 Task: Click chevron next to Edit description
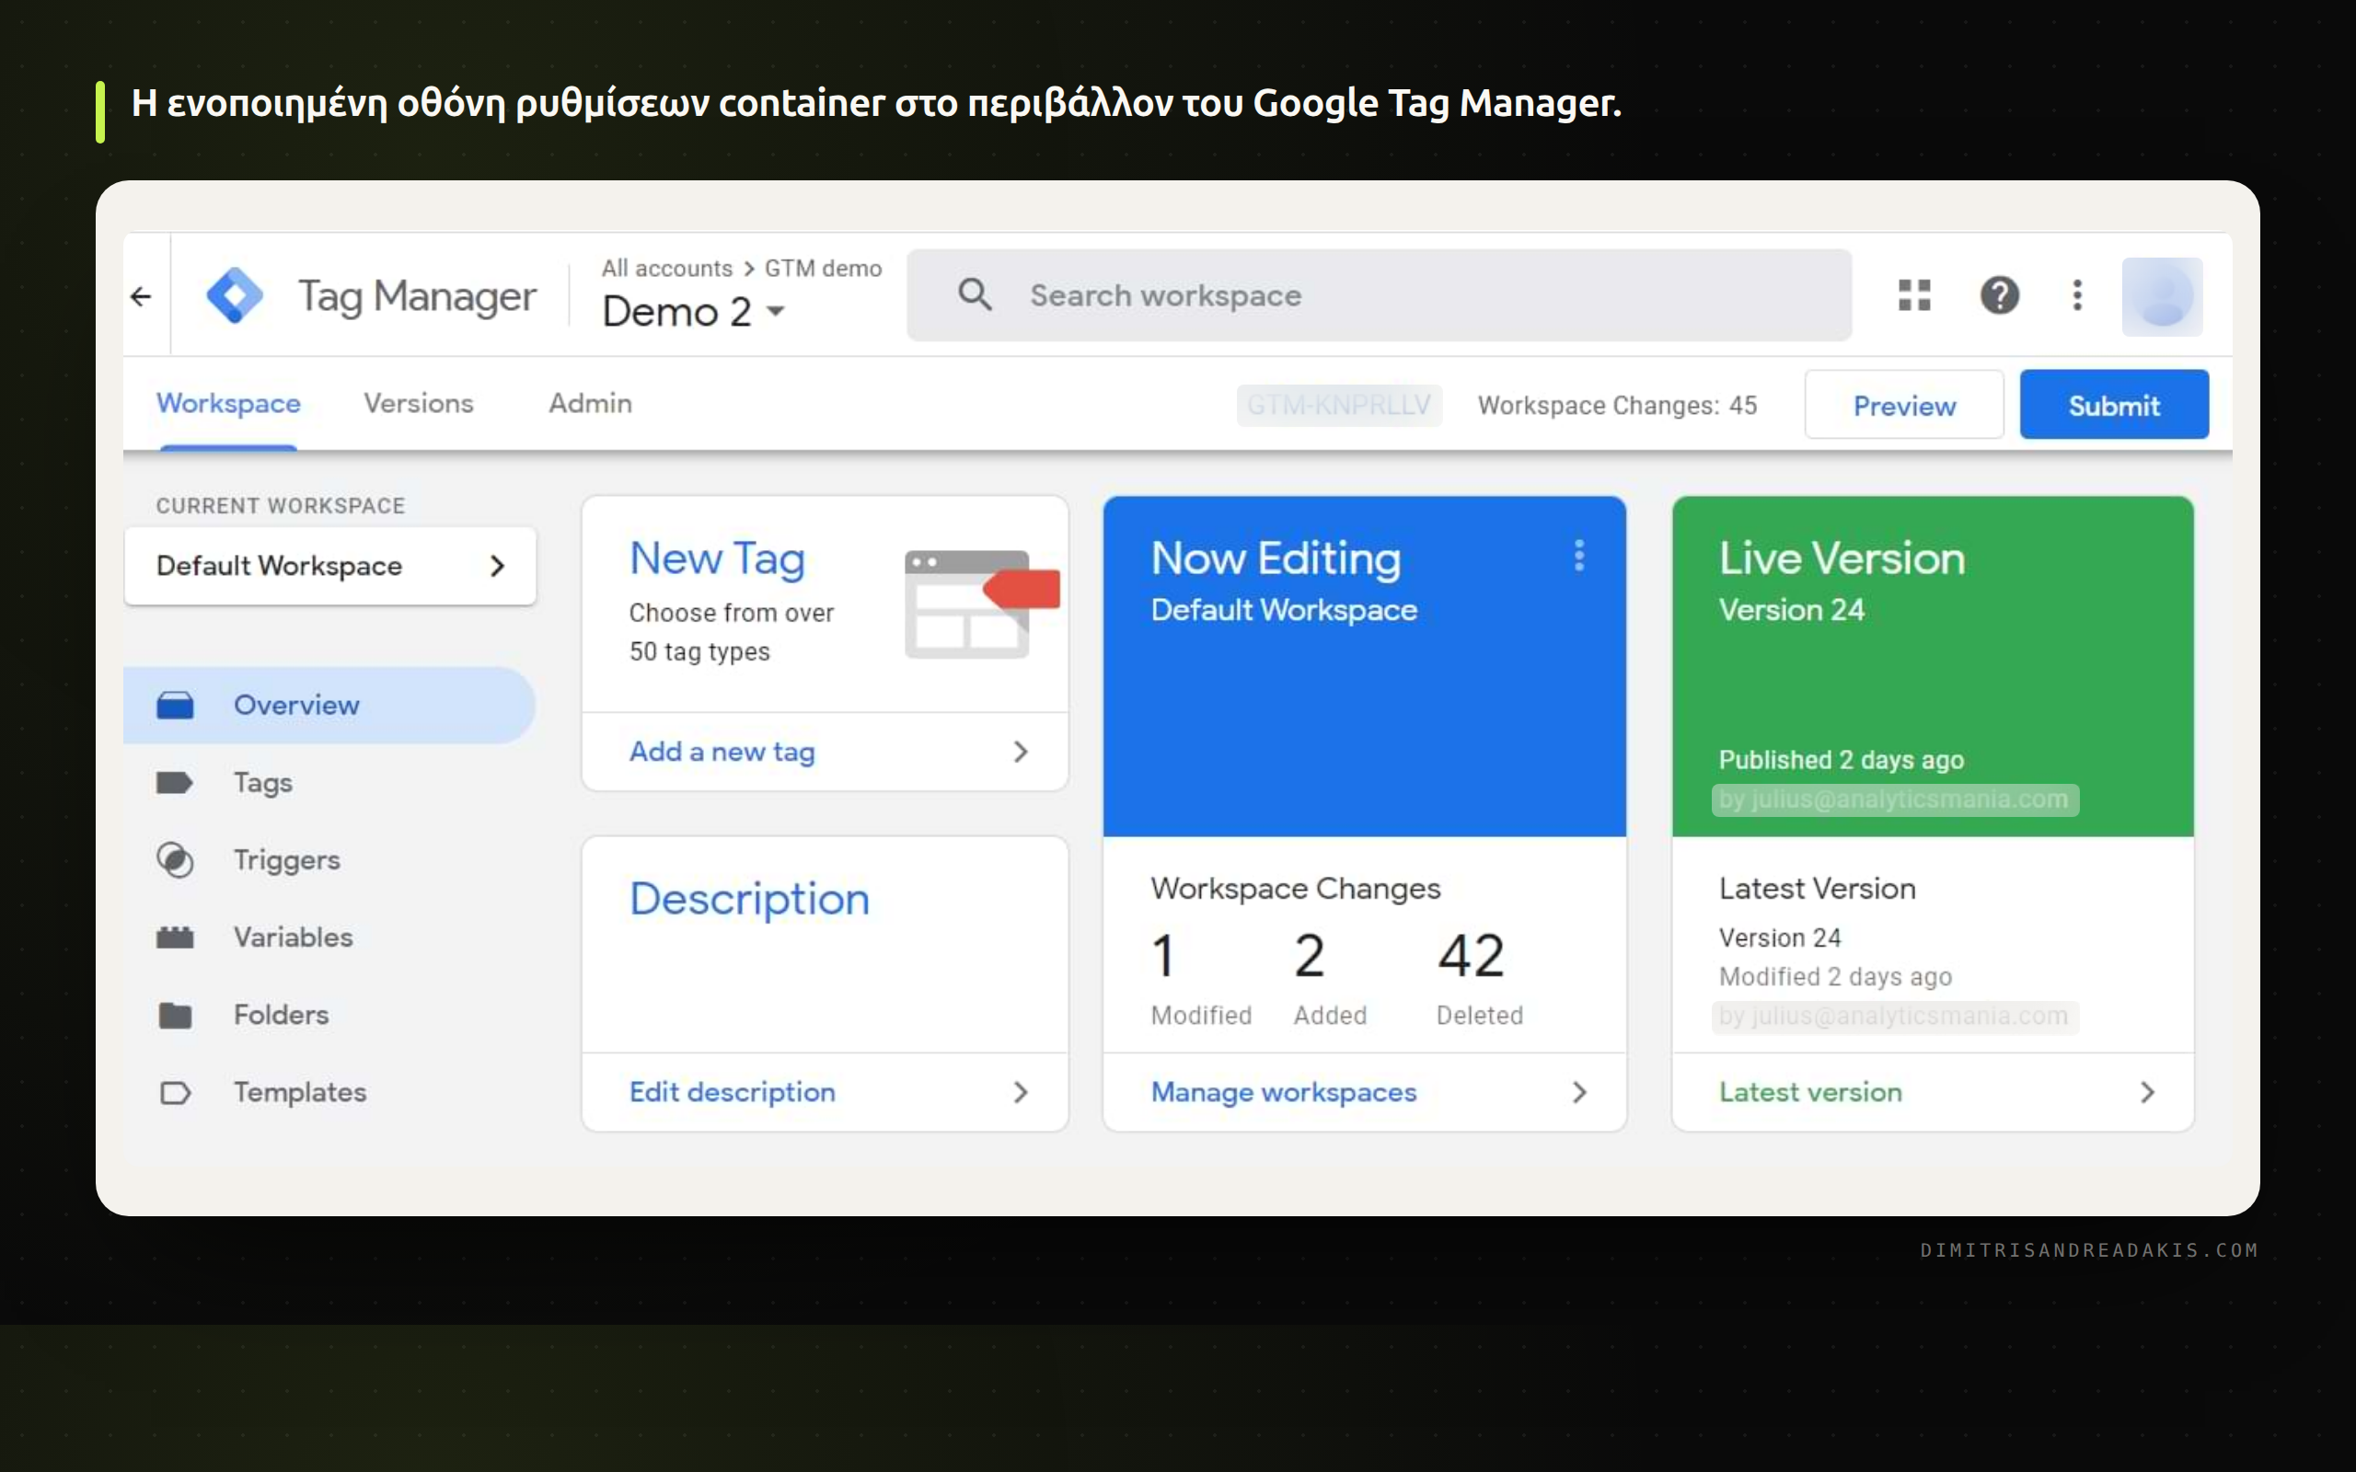click(1021, 1092)
